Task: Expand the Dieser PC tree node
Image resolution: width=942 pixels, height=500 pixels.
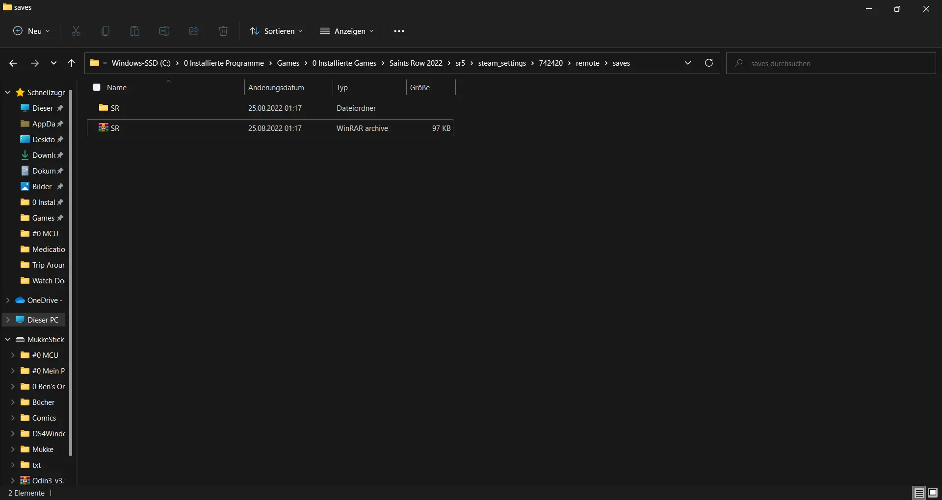Action: click(x=7, y=320)
